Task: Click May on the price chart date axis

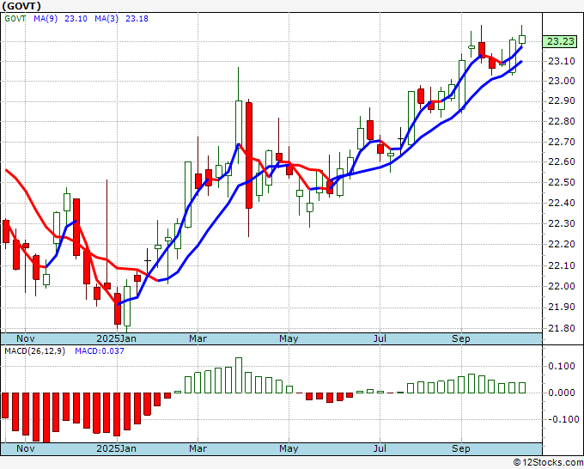Action: (x=289, y=338)
